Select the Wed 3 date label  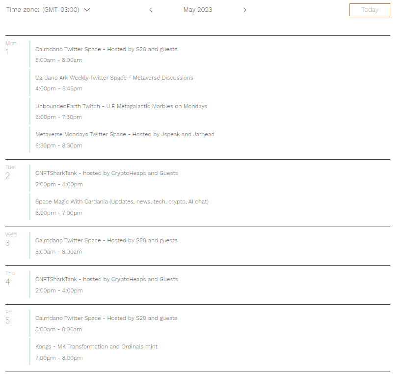11,239
